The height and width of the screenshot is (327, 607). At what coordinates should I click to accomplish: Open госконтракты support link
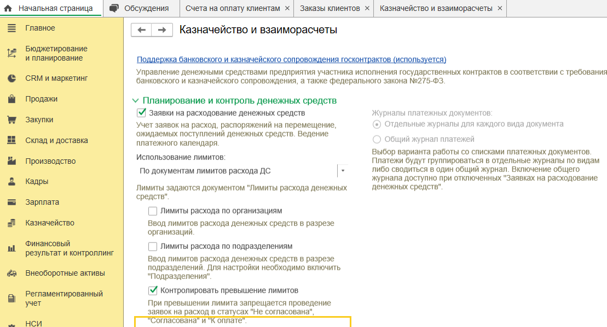[291, 60]
